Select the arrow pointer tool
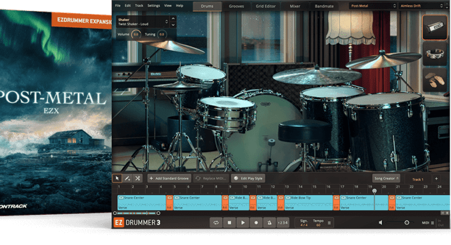The height and width of the screenshot is (245, 451). tap(118, 178)
